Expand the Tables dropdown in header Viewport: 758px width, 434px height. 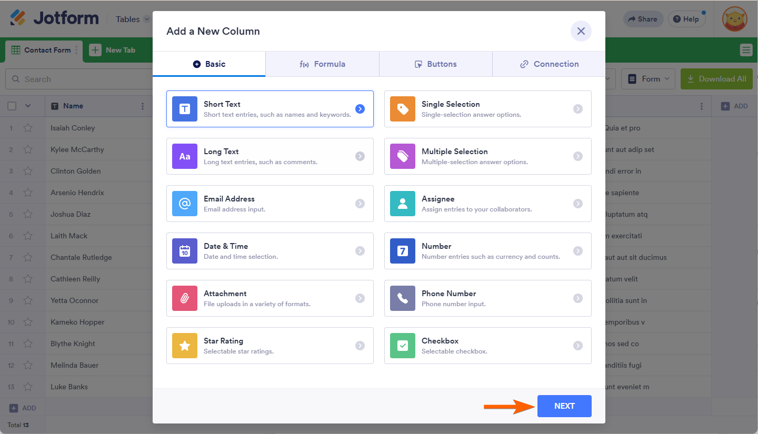pyautogui.click(x=133, y=19)
